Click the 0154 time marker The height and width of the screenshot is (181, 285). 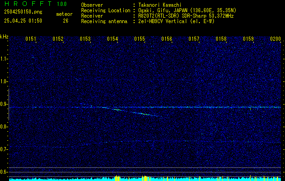tap(112, 39)
